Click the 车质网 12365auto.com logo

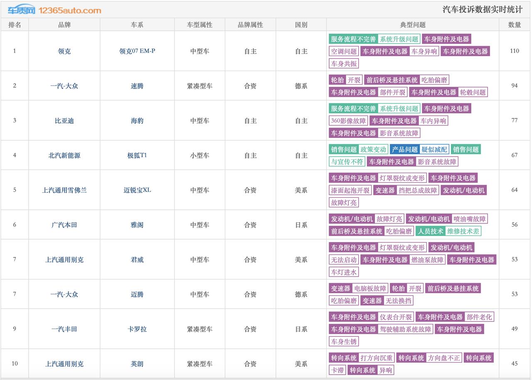55,10
